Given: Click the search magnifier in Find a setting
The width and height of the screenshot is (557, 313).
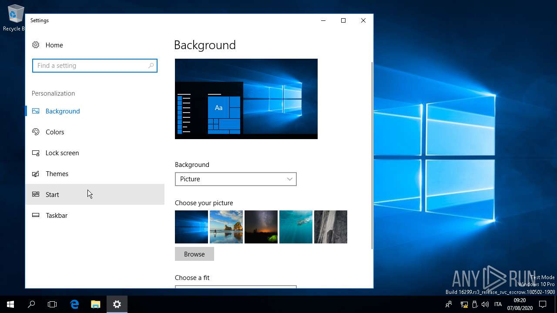Looking at the screenshot, I should (151, 66).
